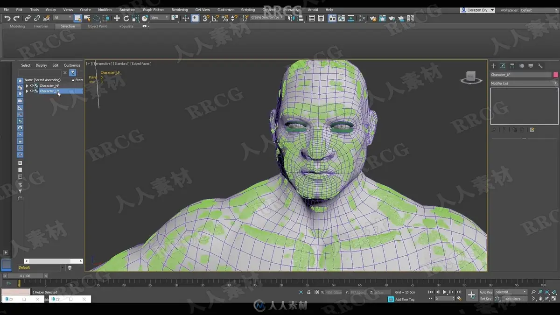Toggle Select and Manipulate crosshair icon

point(186,18)
